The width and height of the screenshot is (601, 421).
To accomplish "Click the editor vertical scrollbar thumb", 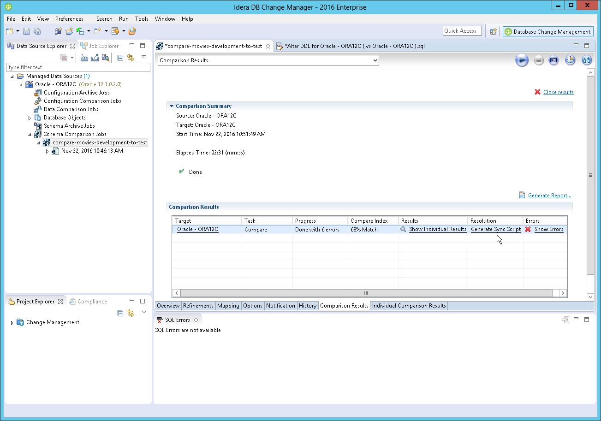I will pos(590,175).
